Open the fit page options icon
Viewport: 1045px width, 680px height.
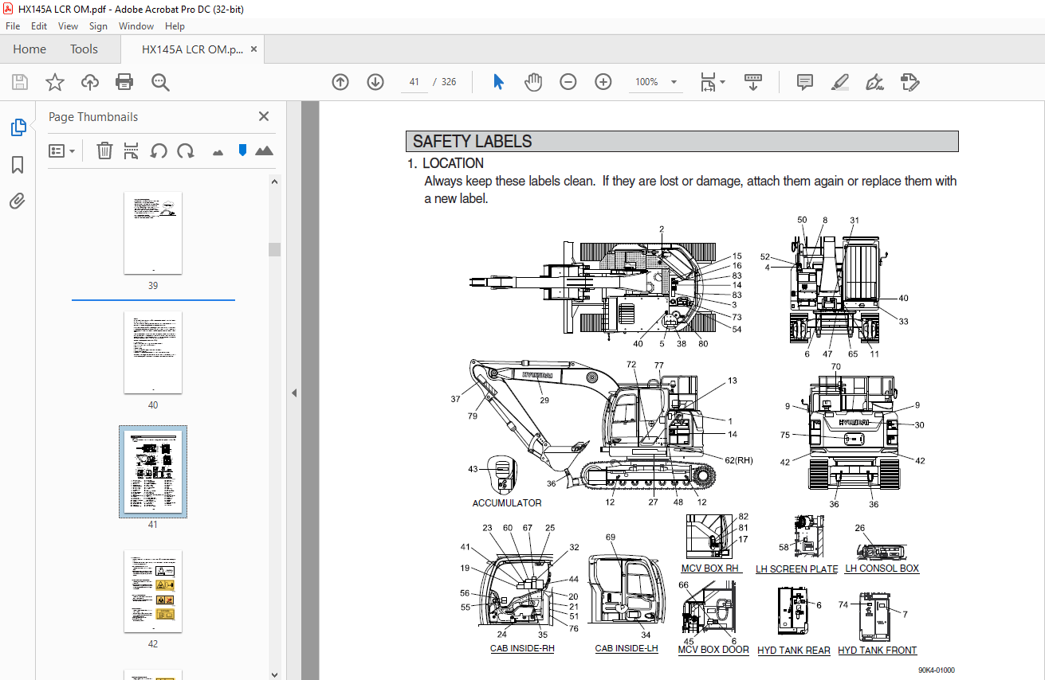click(x=712, y=82)
